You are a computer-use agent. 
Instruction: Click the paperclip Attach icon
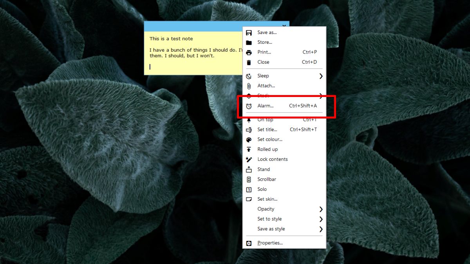point(249,86)
